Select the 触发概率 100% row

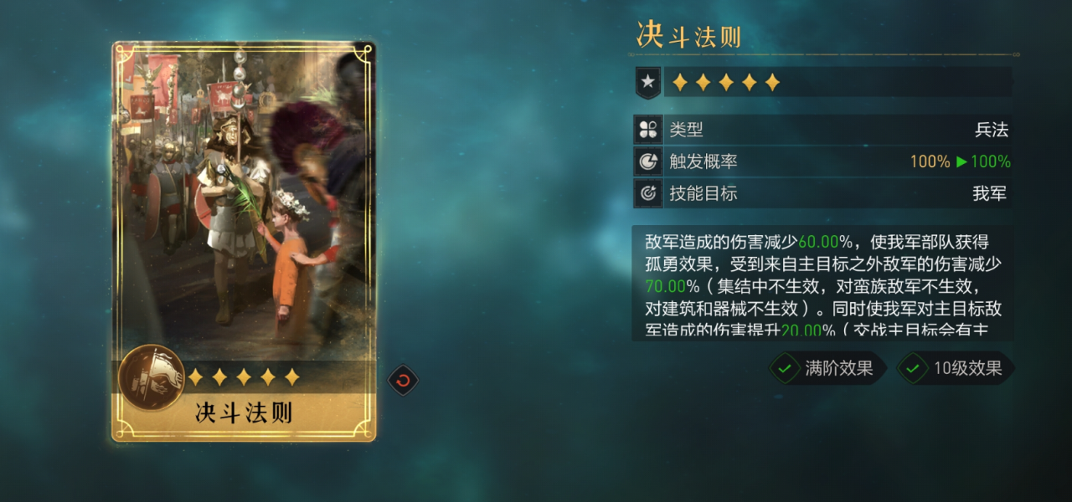[x=823, y=161]
